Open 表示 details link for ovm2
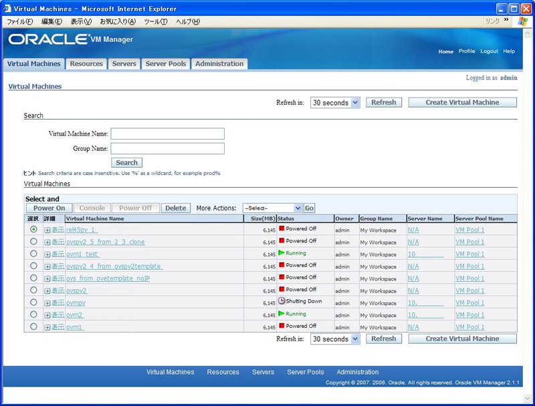Image resolution: width=535 pixels, height=406 pixels. point(58,315)
